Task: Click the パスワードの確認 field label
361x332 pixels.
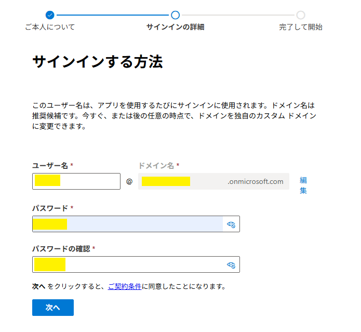Action: (x=61, y=248)
